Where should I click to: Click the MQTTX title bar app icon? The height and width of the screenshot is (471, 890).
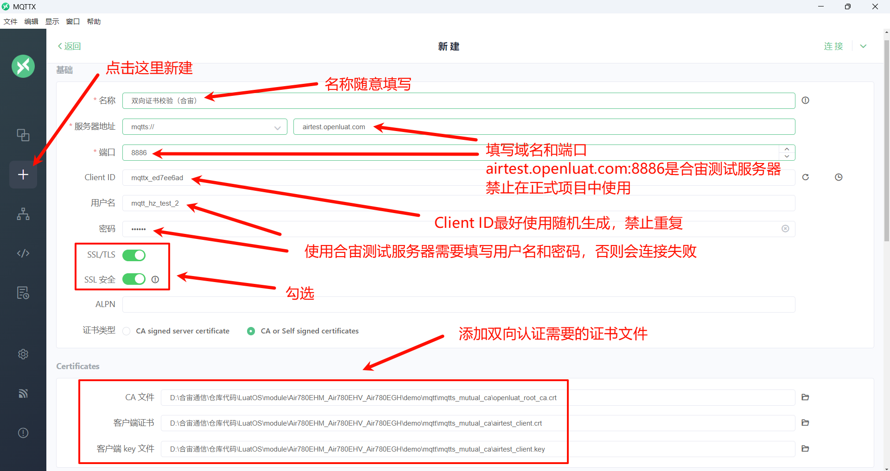tap(6, 6)
